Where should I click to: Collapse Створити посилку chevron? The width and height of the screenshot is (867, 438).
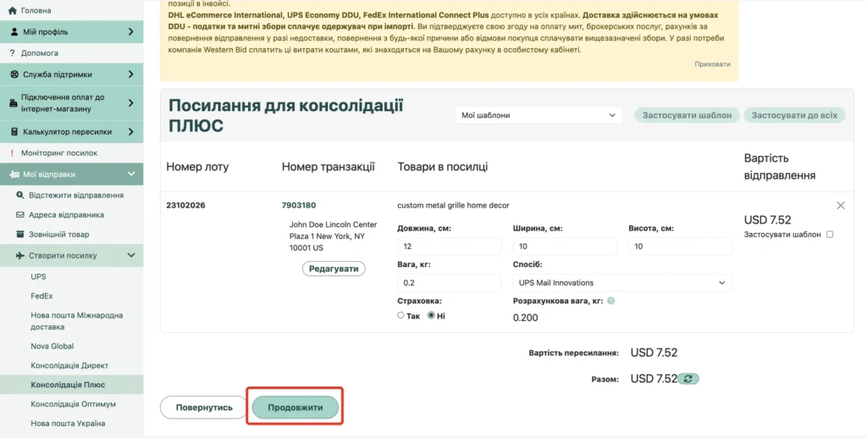(x=131, y=256)
